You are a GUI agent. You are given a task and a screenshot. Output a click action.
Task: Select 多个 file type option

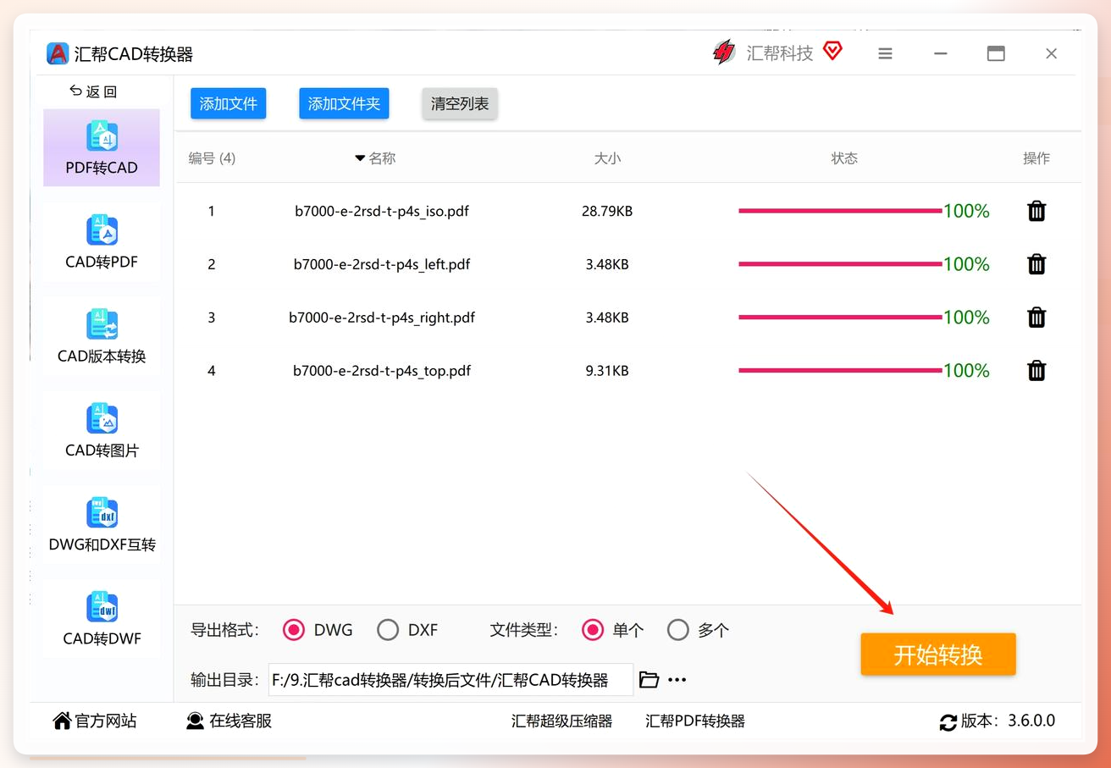[x=678, y=630]
